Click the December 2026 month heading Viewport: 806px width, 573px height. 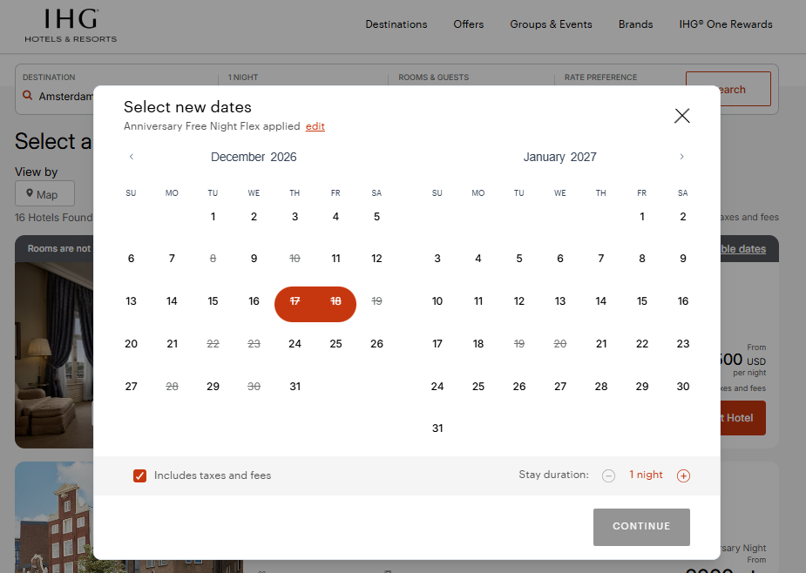tap(254, 158)
